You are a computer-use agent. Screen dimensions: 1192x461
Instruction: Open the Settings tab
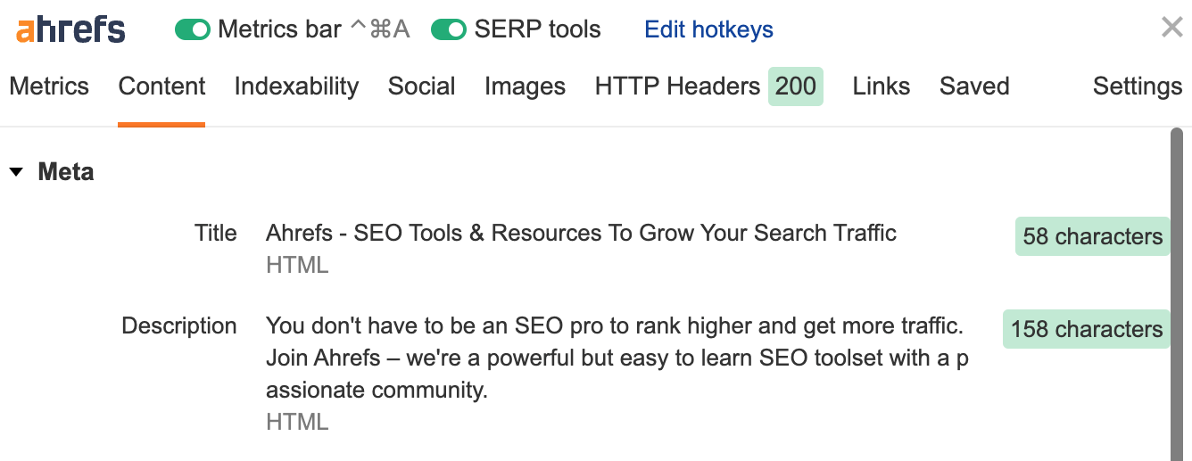1137,86
